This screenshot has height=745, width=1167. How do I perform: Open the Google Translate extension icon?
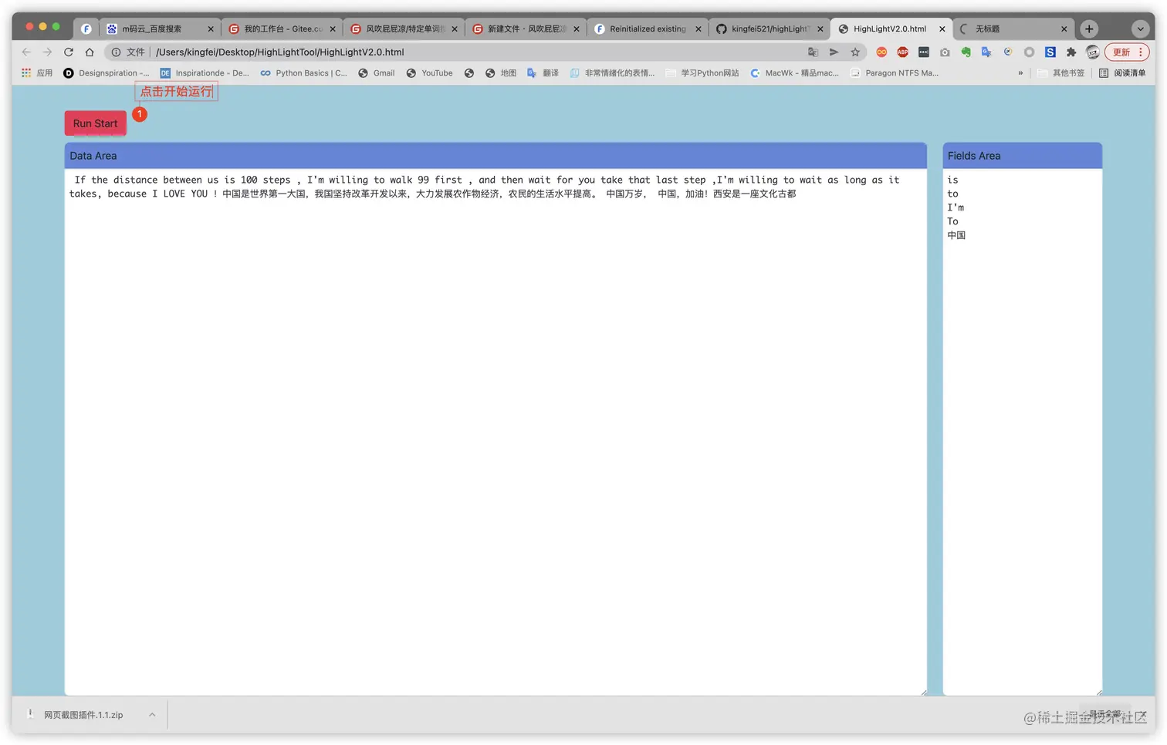tap(986, 52)
